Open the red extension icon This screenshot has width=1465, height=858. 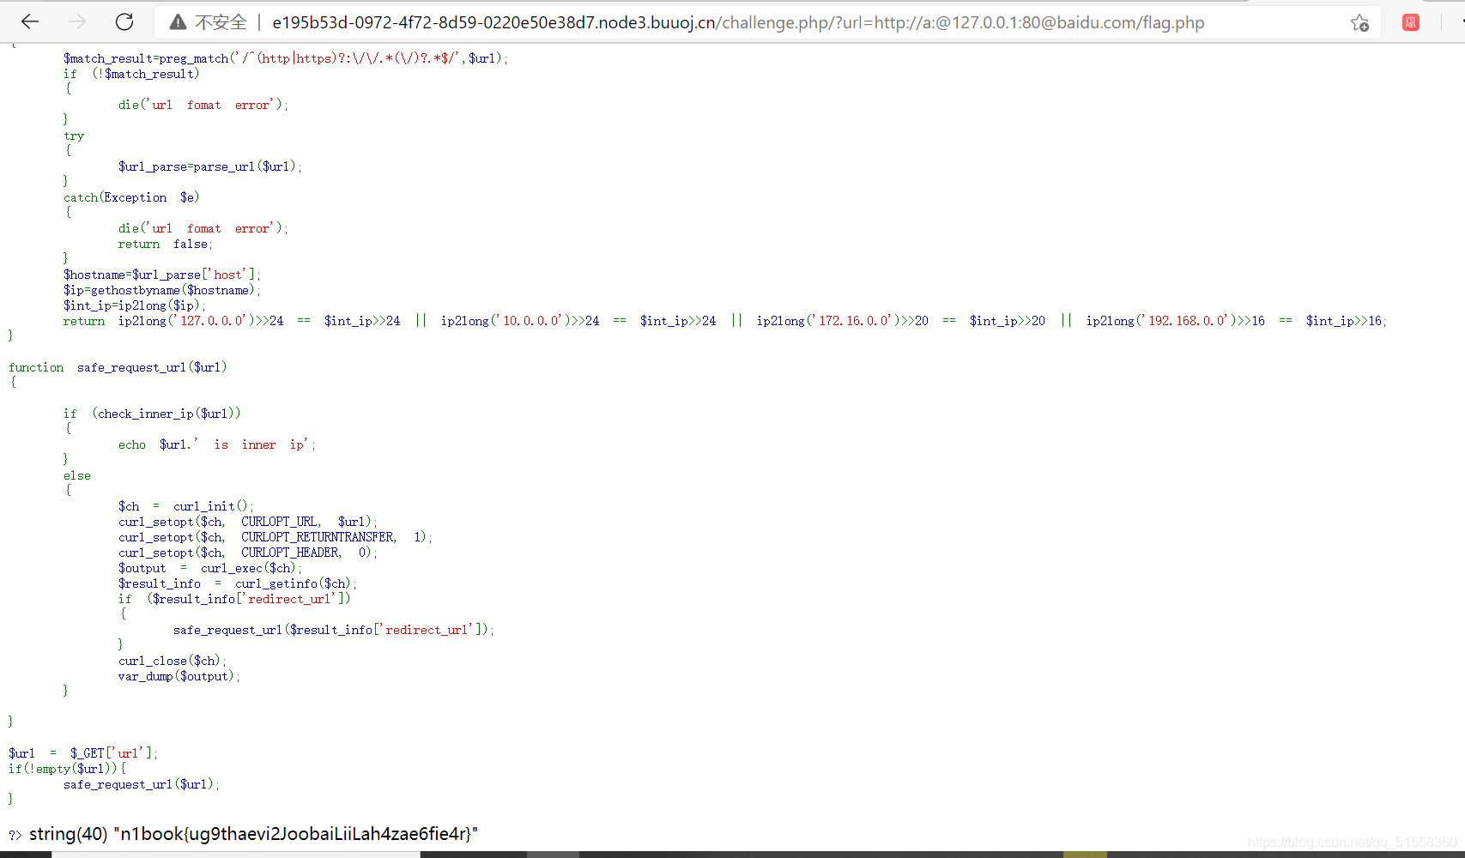coord(1411,22)
